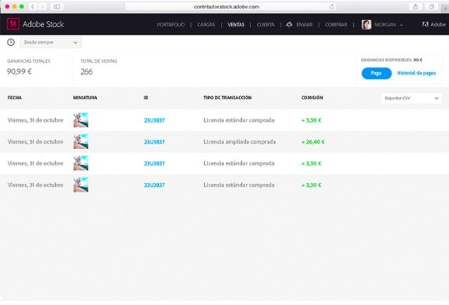Viewport: 449px width, 305px height.
Task: Open the CARGAS menu
Action: coord(206,25)
